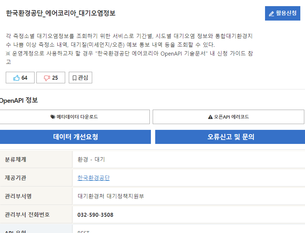Click the 제공기관 row label
Viewport: 305px width, 233px height.
(15, 178)
